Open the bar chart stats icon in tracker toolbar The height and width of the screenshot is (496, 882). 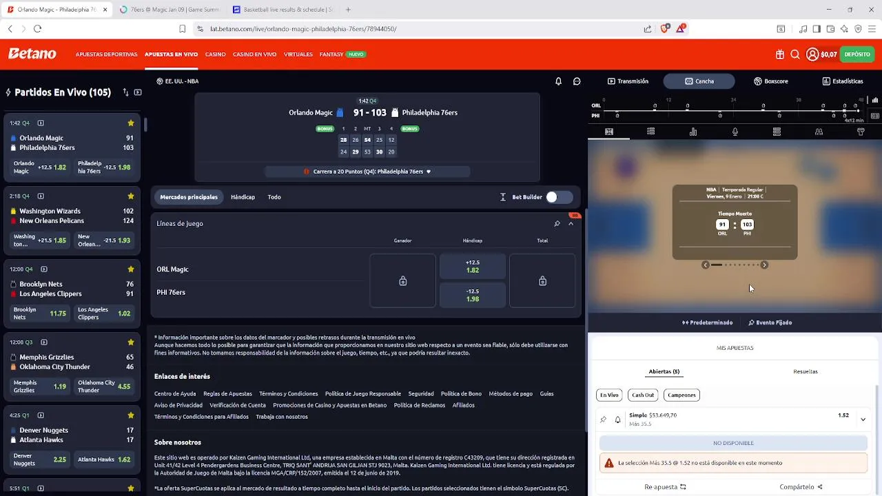[693, 132]
